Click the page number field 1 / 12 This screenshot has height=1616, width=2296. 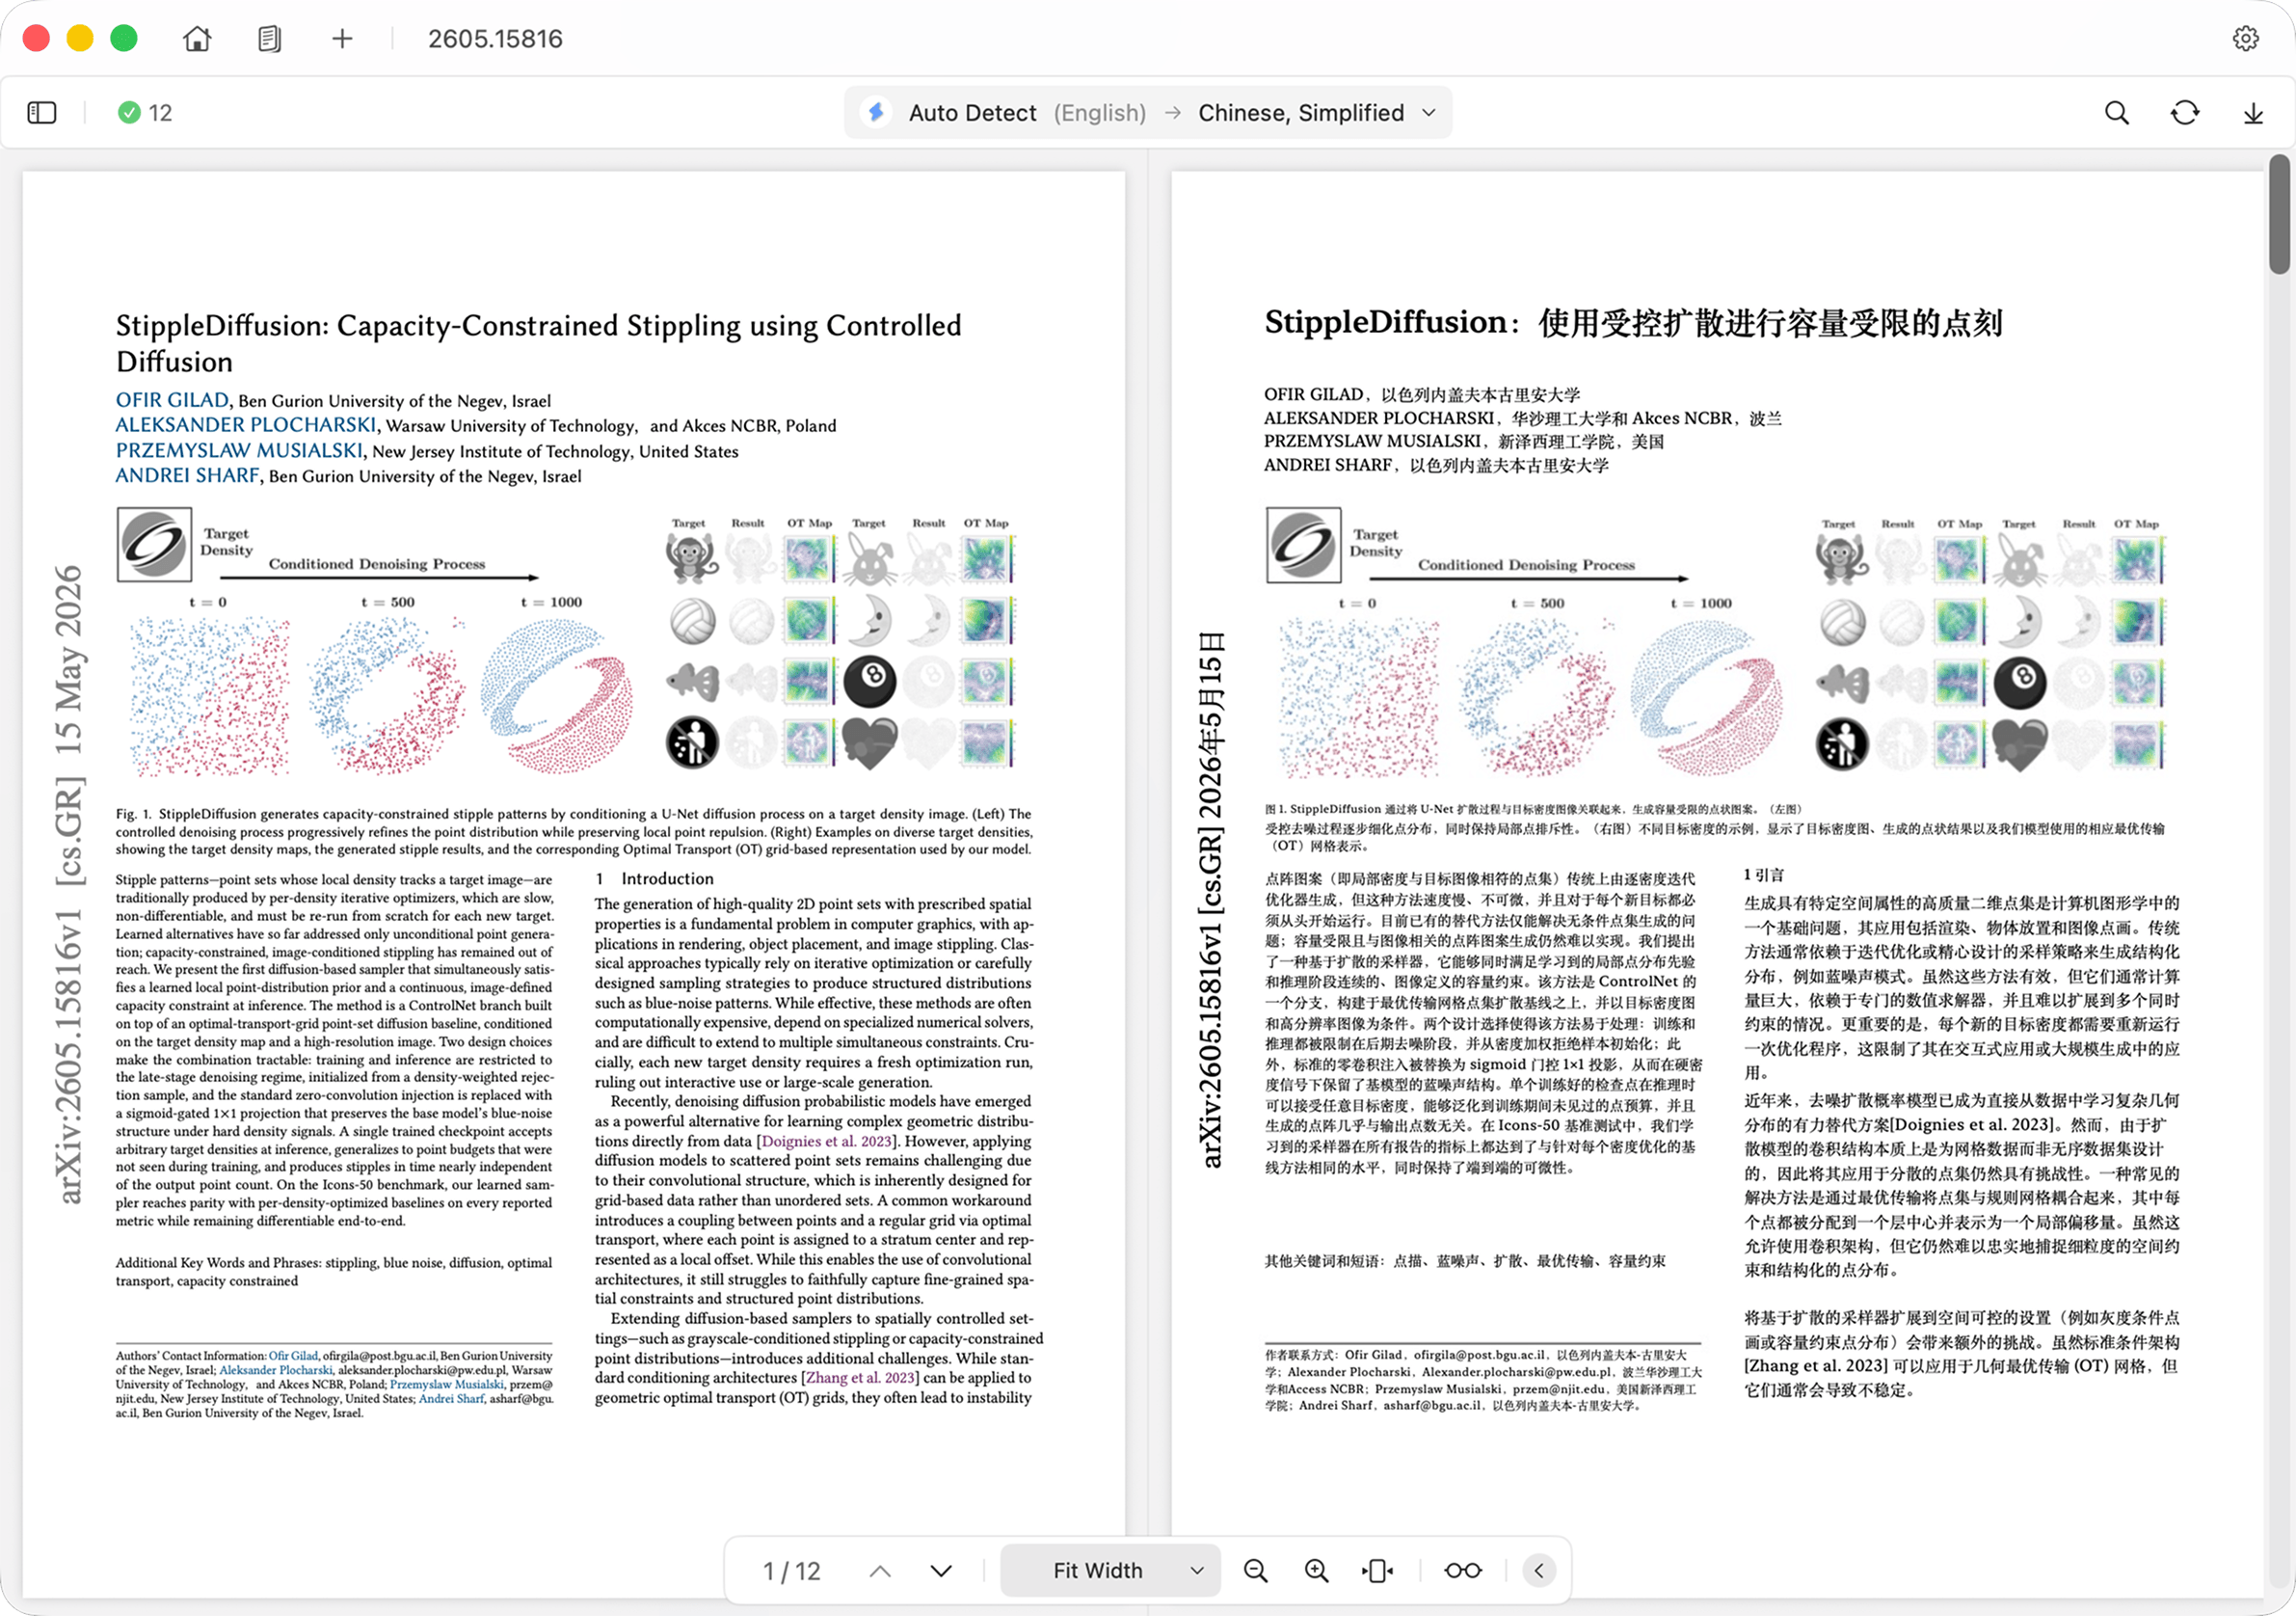coord(791,1571)
